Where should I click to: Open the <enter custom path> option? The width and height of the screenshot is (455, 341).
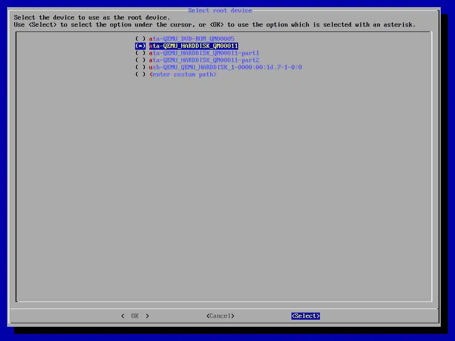(183, 75)
